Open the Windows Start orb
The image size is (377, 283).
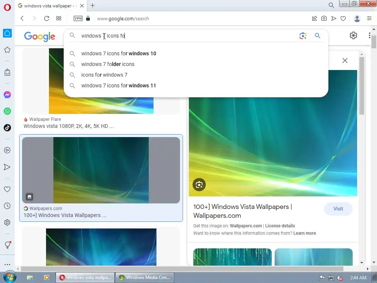[9, 277]
